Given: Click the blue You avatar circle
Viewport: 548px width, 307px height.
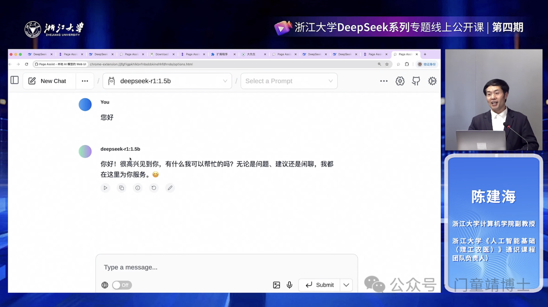Looking at the screenshot, I should point(85,105).
